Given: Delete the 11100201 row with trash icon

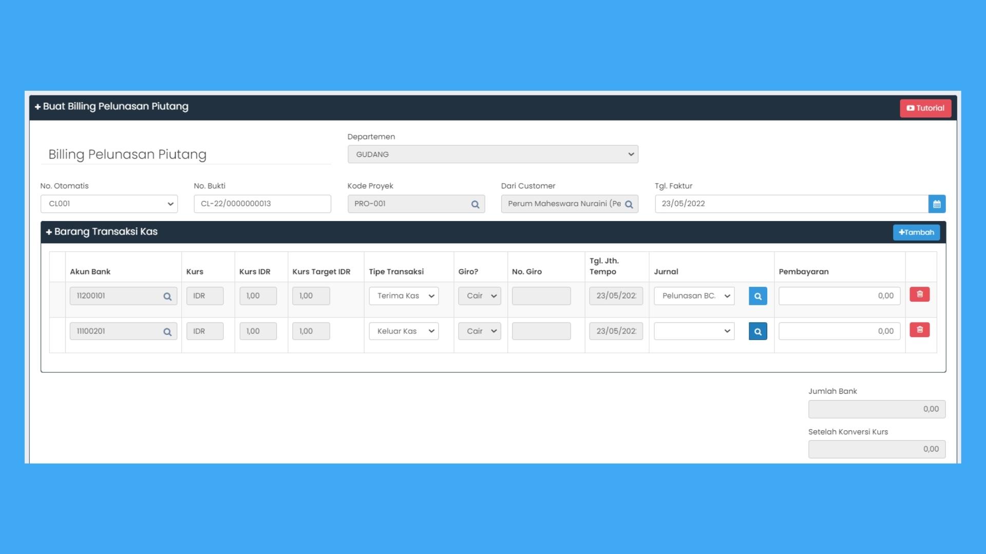Looking at the screenshot, I should tap(920, 330).
